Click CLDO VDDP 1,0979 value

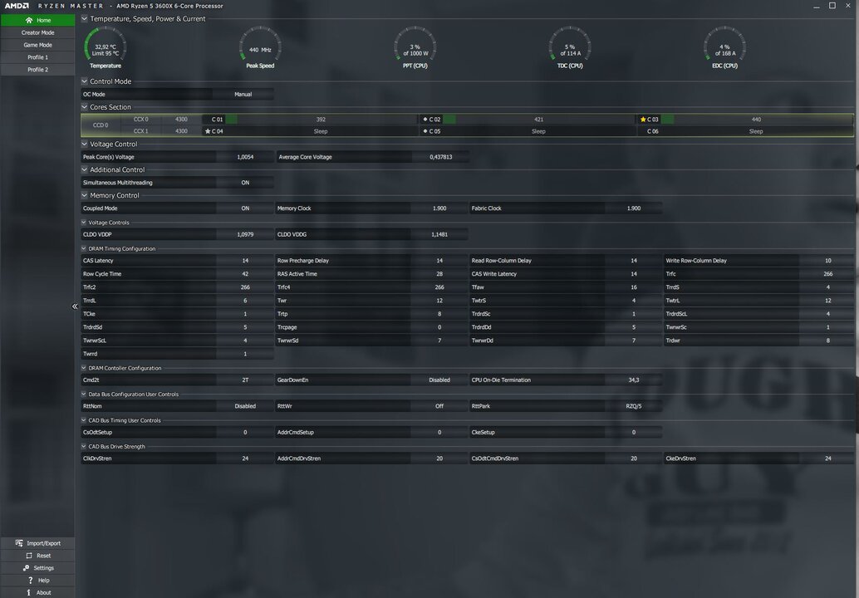coord(245,234)
